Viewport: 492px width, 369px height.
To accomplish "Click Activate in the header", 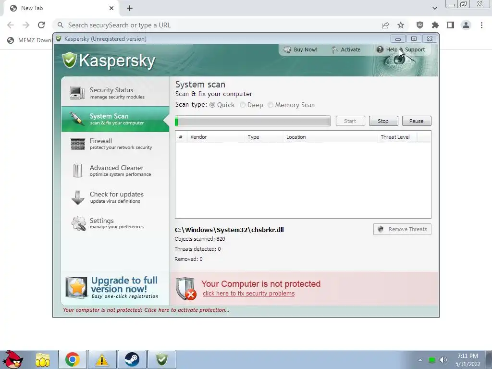I will [x=346, y=49].
